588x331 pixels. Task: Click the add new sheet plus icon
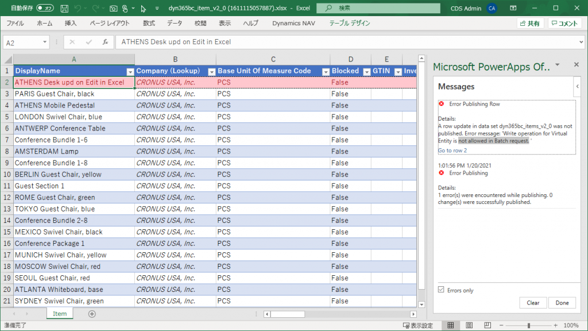click(x=92, y=314)
